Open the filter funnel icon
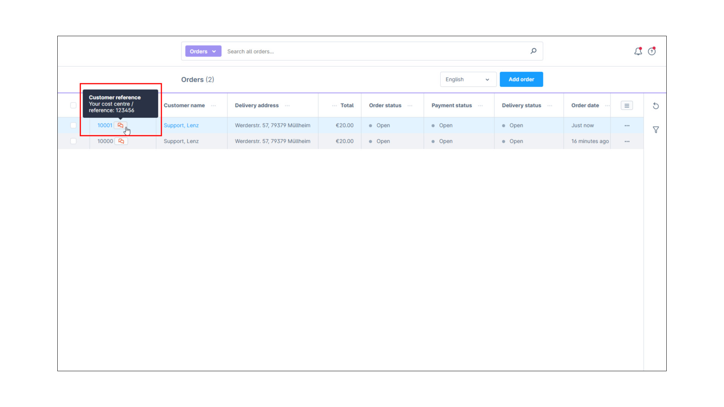Viewport: 724px width, 407px height. [656, 130]
